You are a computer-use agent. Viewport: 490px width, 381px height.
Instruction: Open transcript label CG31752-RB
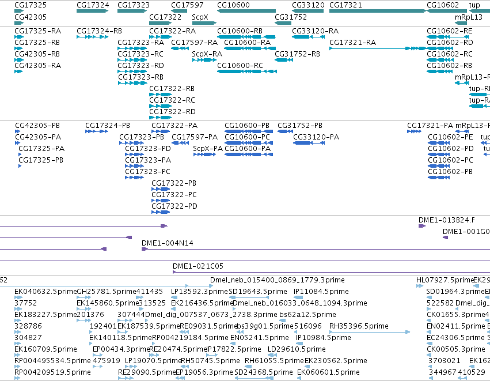click(298, 54)
